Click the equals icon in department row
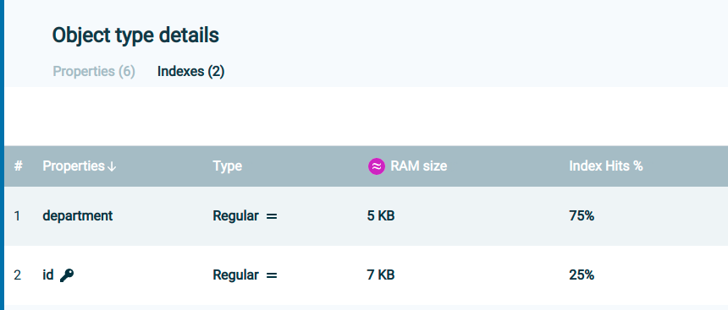 [x=272, y=216]
